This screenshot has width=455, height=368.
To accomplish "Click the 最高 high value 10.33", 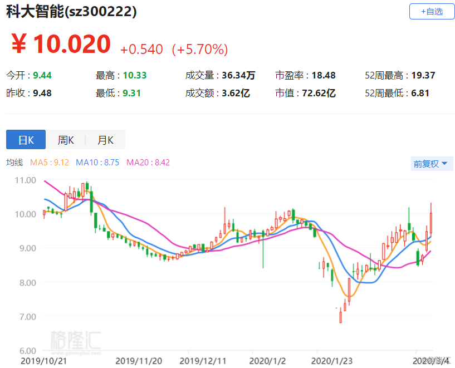I will [x=135, y=75].
